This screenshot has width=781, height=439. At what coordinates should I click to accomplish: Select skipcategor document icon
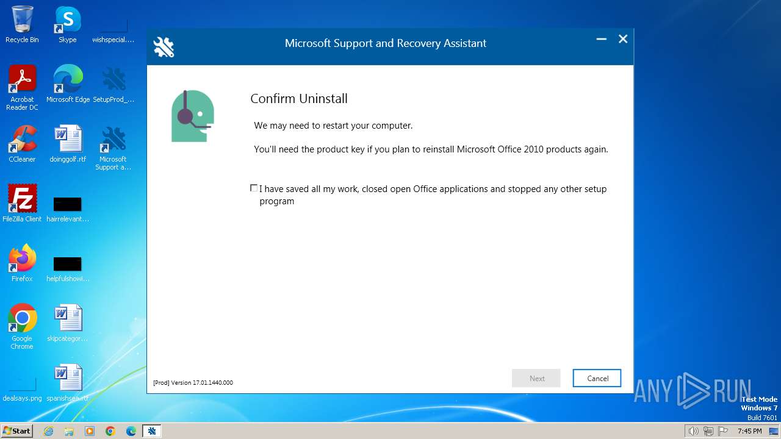(68, 323)
